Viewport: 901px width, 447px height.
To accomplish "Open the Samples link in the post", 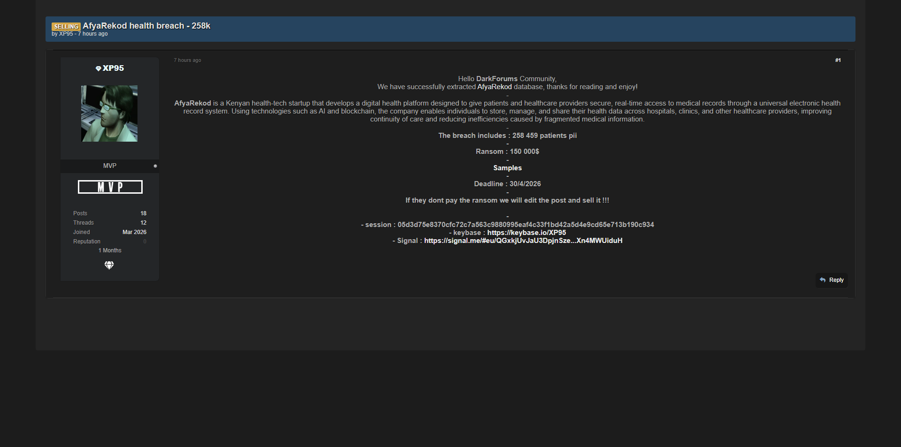I will point(507,168).
